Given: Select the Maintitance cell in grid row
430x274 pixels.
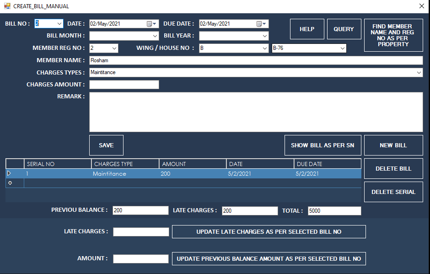Looking at the screenshot, I should pos(125,174).
